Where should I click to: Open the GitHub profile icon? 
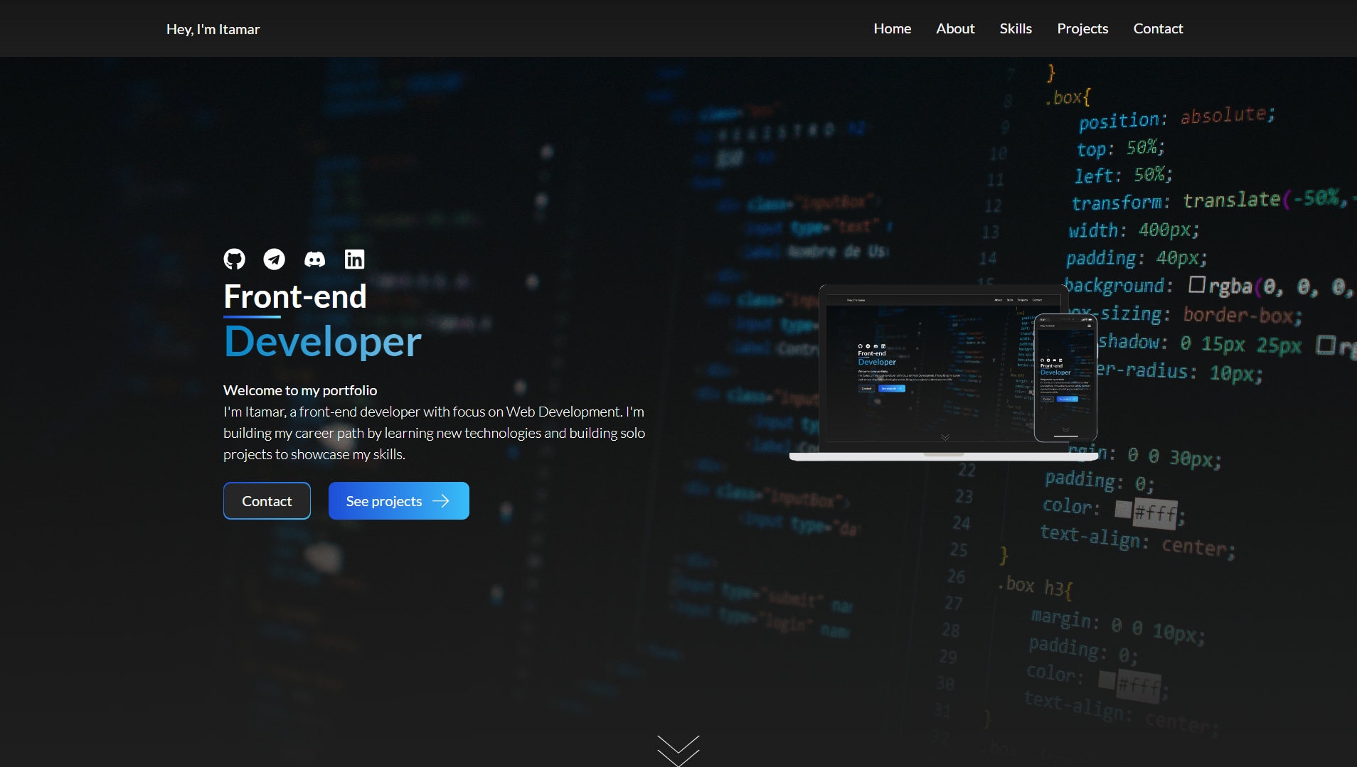click(x=234, y=259)
